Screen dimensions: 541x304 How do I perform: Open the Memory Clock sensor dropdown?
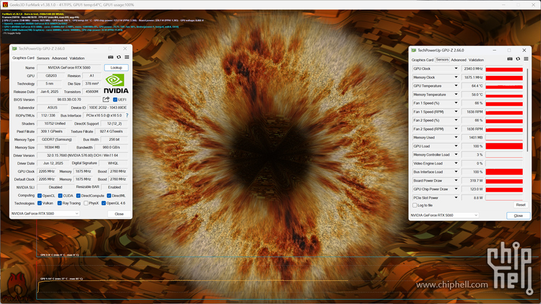coord(456,78)
